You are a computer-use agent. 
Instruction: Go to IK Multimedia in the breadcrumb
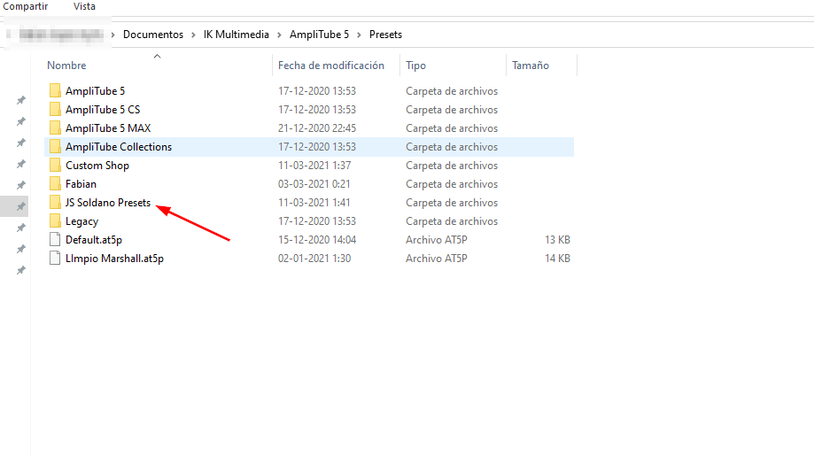click(236, 35)
